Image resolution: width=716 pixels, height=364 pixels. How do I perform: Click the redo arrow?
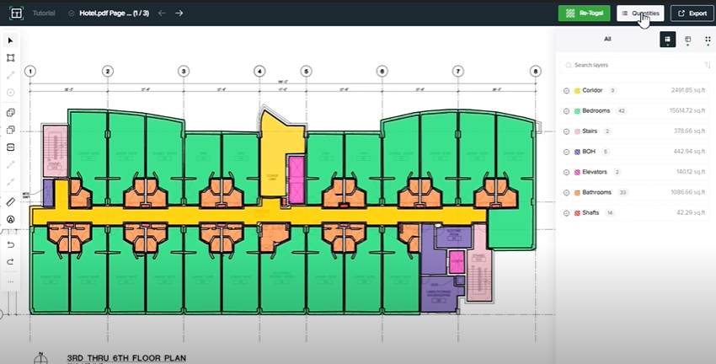tap(10, 262)
